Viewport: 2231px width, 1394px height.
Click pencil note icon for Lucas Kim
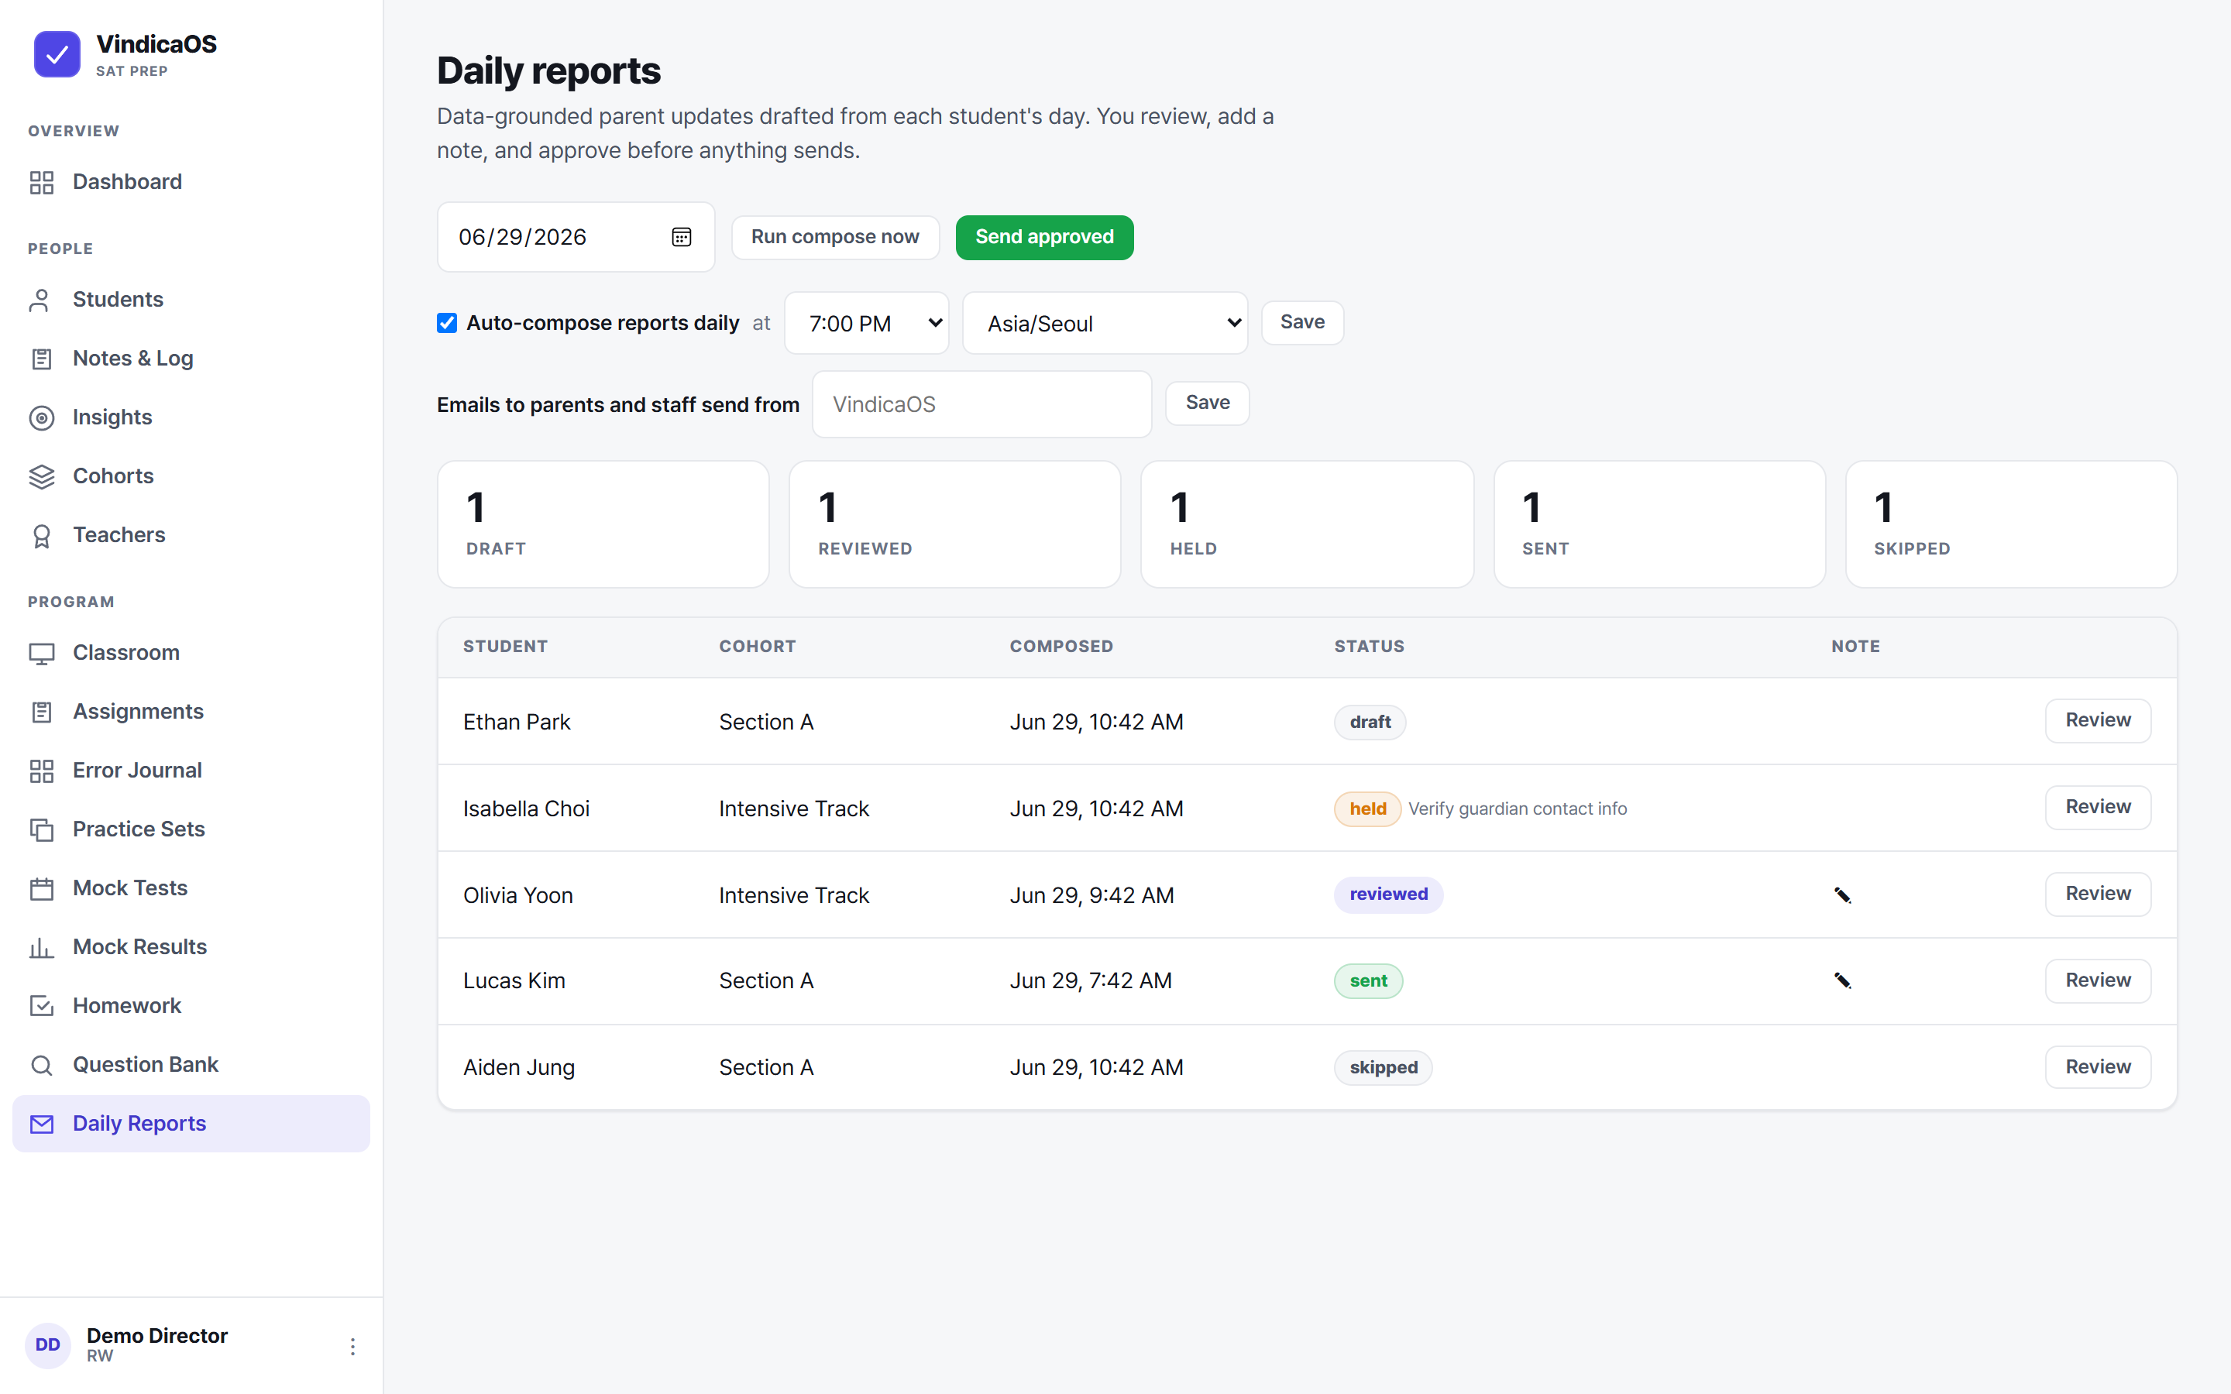click(1842, 981)
